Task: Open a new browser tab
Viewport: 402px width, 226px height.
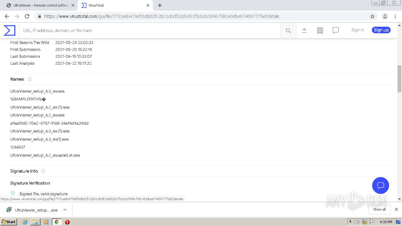Action: 160,5
